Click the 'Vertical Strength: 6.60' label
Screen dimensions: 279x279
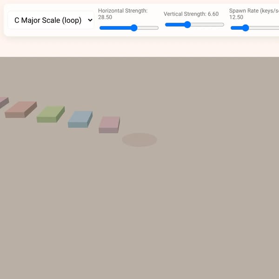tap(191, 14)
